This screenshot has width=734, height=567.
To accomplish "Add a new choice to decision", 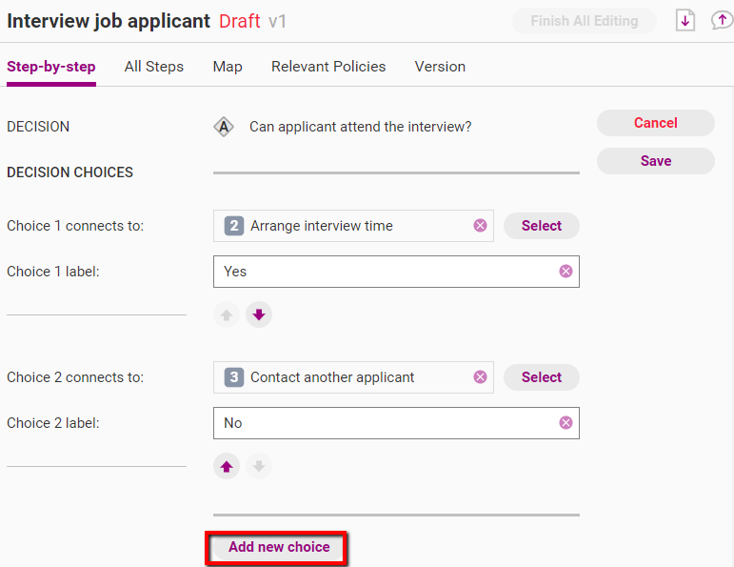I will pyautogui.click(x=279, y=547).
